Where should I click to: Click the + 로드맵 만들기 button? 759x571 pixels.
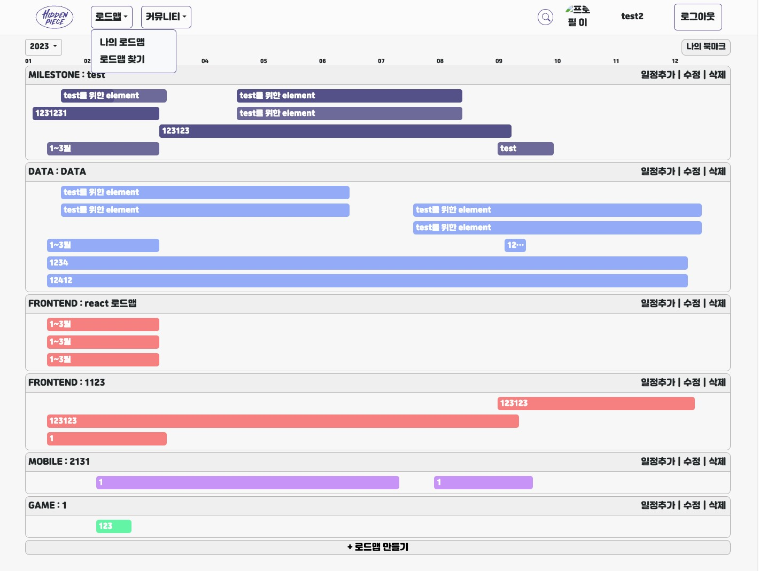tap(377, 547)
